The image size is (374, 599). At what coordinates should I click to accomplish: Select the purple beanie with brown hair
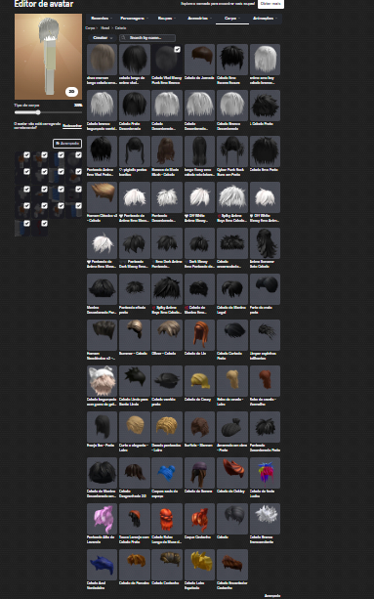pos(199,473)
